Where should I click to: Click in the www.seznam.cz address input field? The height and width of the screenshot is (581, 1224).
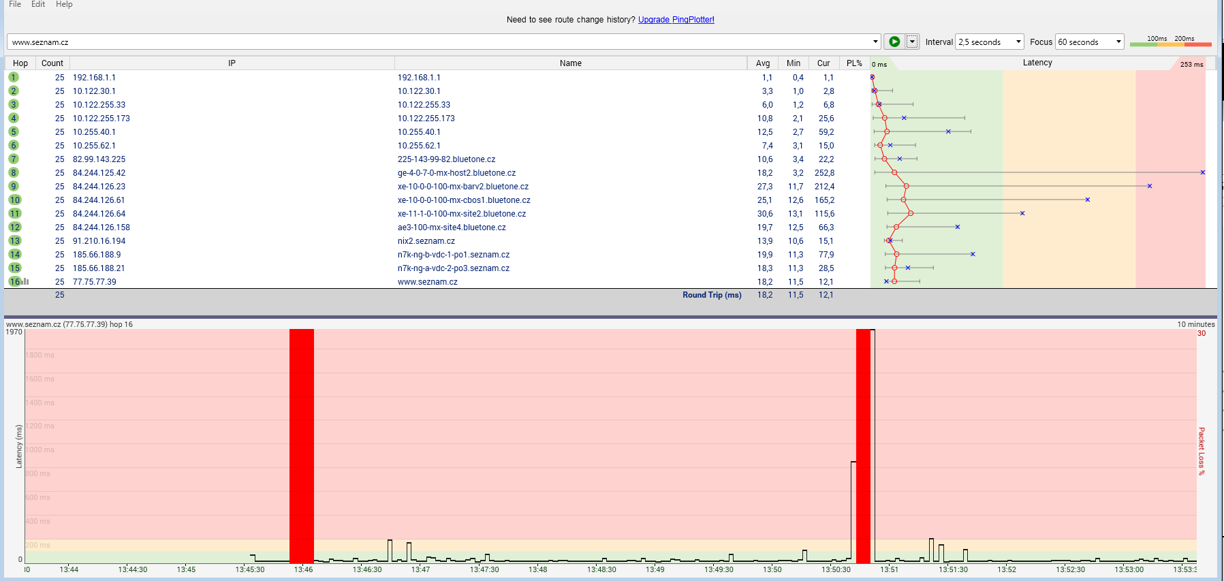436,42
